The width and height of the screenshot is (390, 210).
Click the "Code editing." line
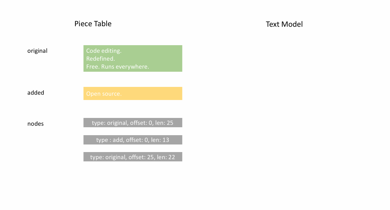(x=104, y=51)
